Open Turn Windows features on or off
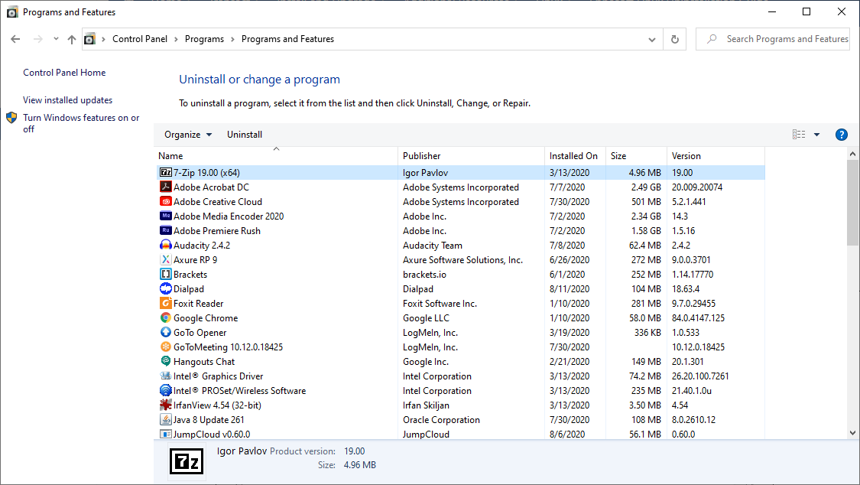This screenshot has height=485, width=860. (x=81, y=123)
